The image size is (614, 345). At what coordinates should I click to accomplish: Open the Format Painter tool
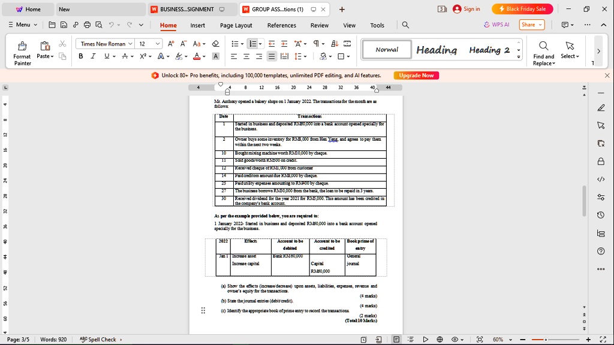click(22, 52)
